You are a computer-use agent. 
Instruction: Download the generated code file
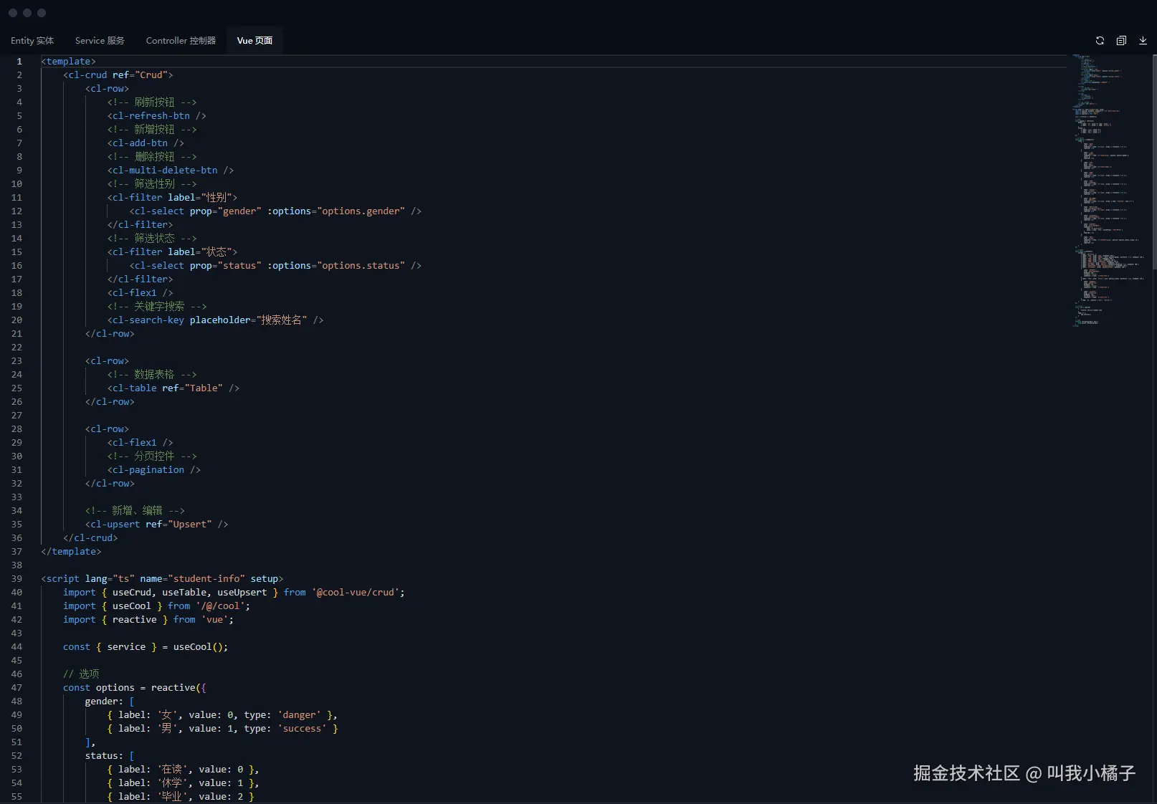[1143, 41]
